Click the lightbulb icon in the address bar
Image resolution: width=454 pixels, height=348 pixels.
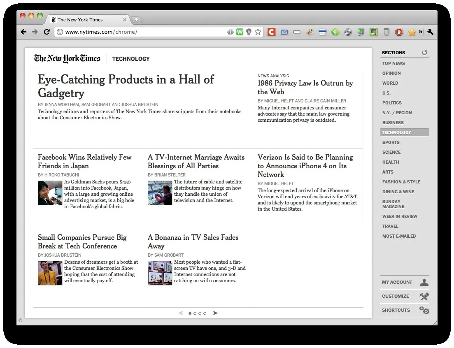(249, 32)
